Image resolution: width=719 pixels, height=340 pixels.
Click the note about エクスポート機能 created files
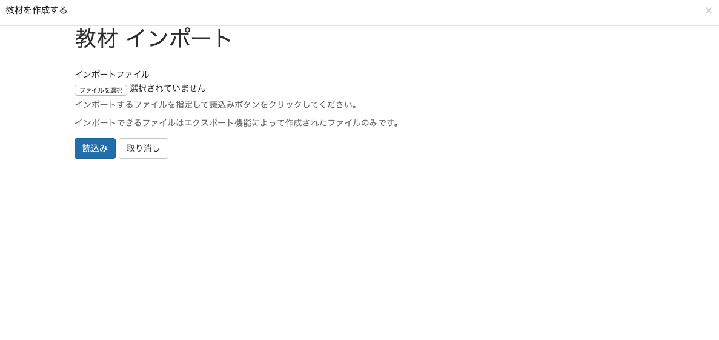(x=237, y=123)
